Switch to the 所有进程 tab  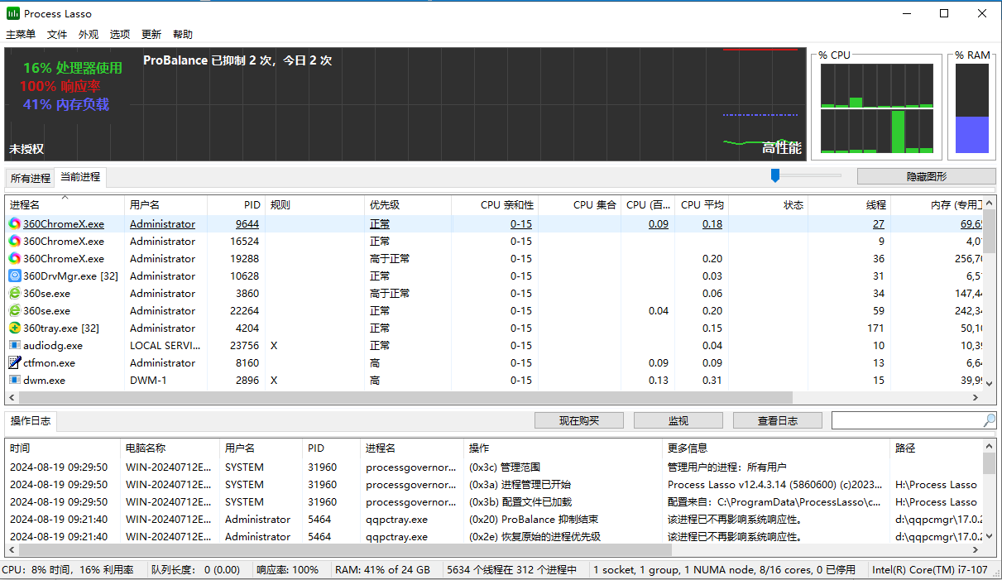click(x=30, y=177)
